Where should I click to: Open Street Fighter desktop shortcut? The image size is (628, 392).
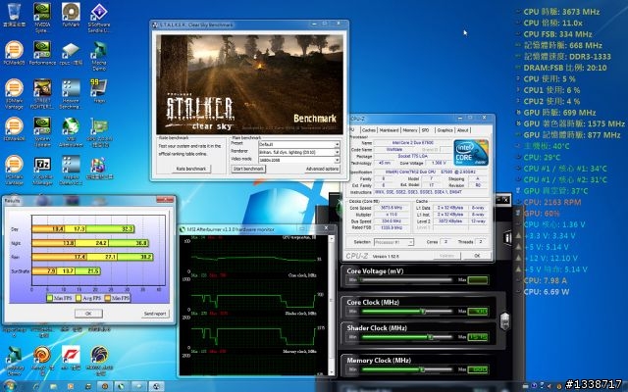coord(42,94)
